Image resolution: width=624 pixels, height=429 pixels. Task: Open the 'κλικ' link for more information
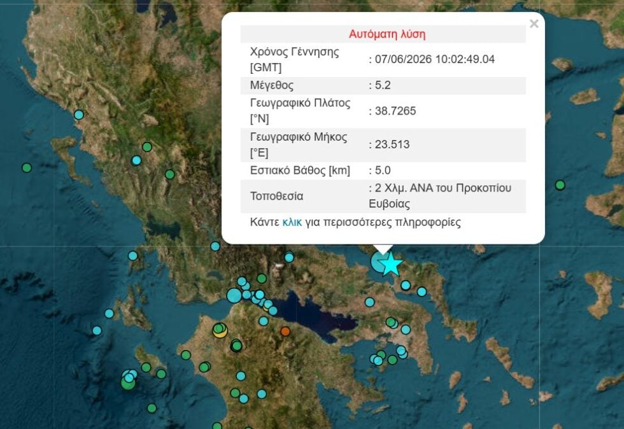[292, 222]
